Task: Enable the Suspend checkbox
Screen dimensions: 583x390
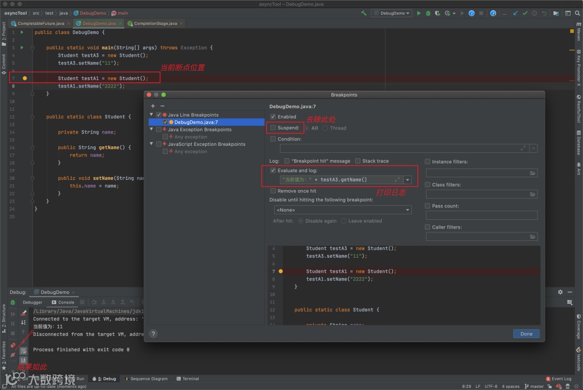Action: click(273, 128)
